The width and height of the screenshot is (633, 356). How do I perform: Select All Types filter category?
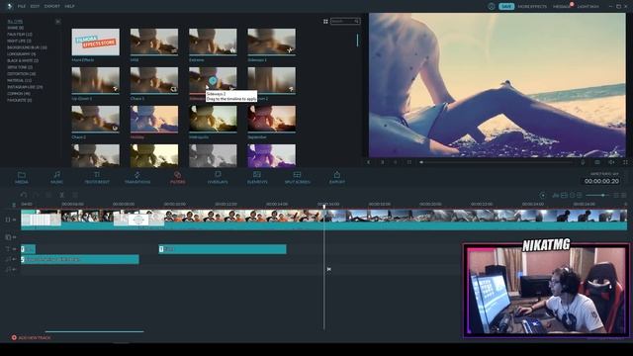15,22
